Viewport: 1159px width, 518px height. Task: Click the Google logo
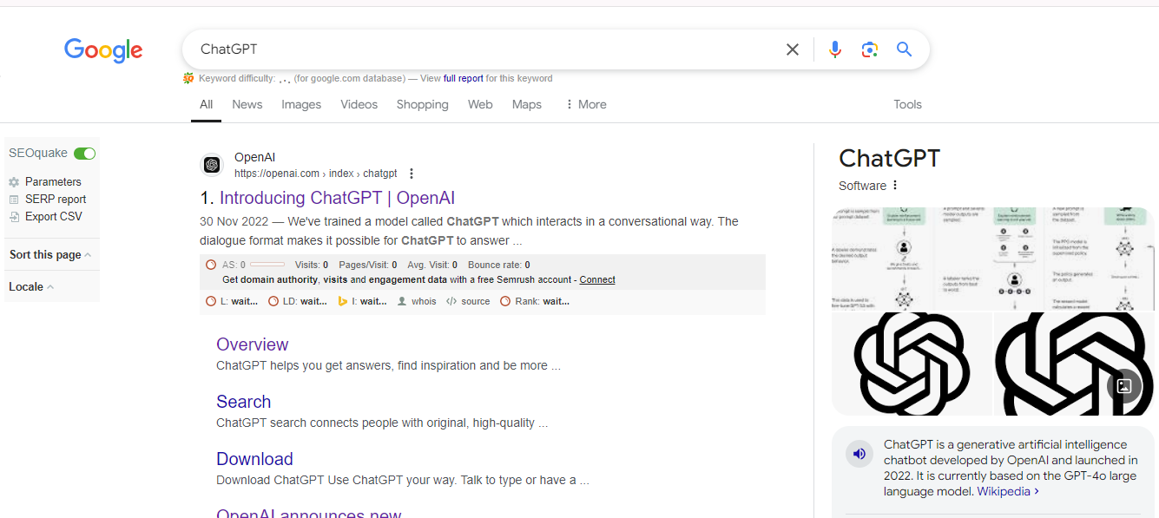point(103,50)
